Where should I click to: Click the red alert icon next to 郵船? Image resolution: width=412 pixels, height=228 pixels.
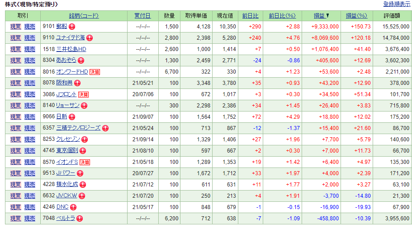point(72,27)
